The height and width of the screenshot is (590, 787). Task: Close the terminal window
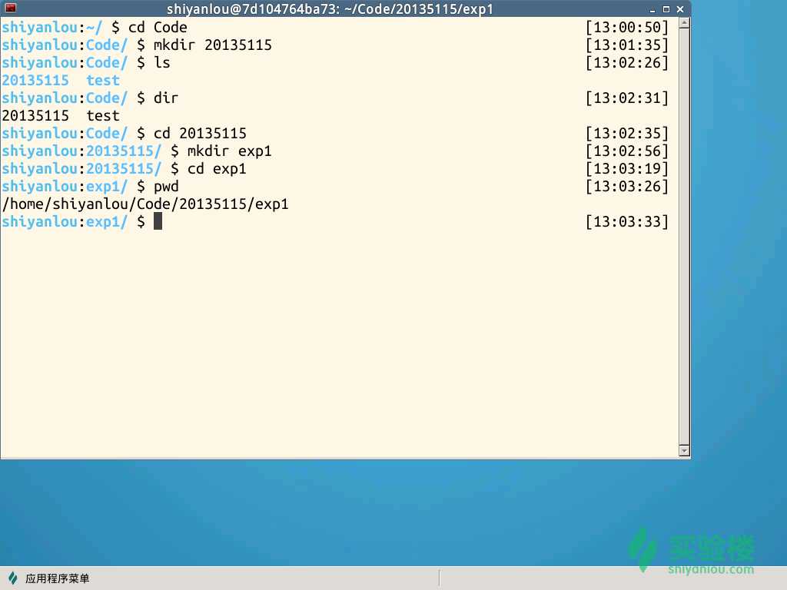[x=680, y=9]
